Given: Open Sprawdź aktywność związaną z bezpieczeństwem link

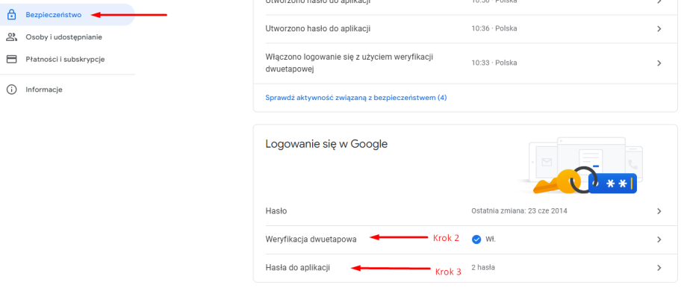Looking at the screenshot, I should click(x=355, y=98).
